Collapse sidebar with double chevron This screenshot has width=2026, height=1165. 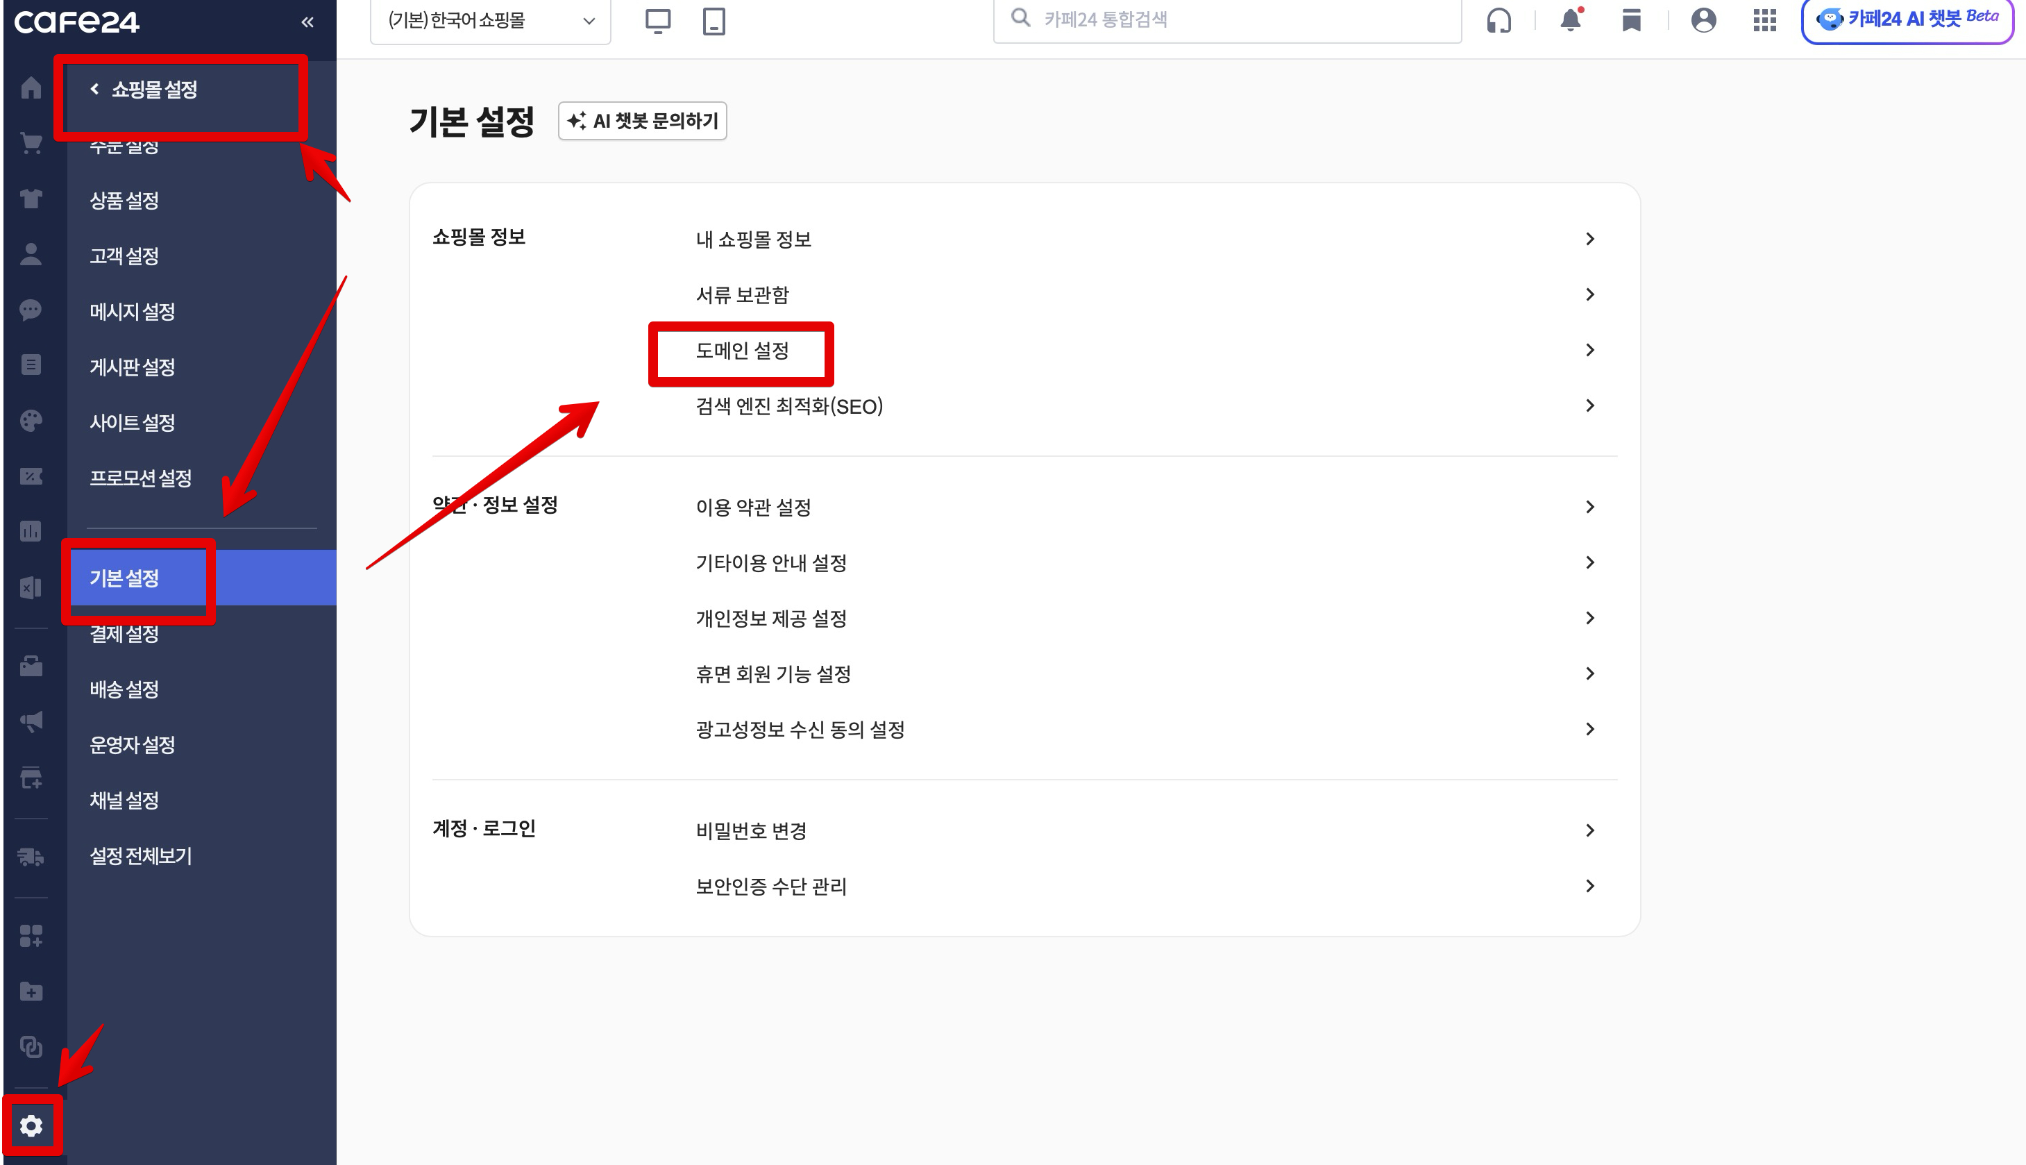tap(307, 22)
